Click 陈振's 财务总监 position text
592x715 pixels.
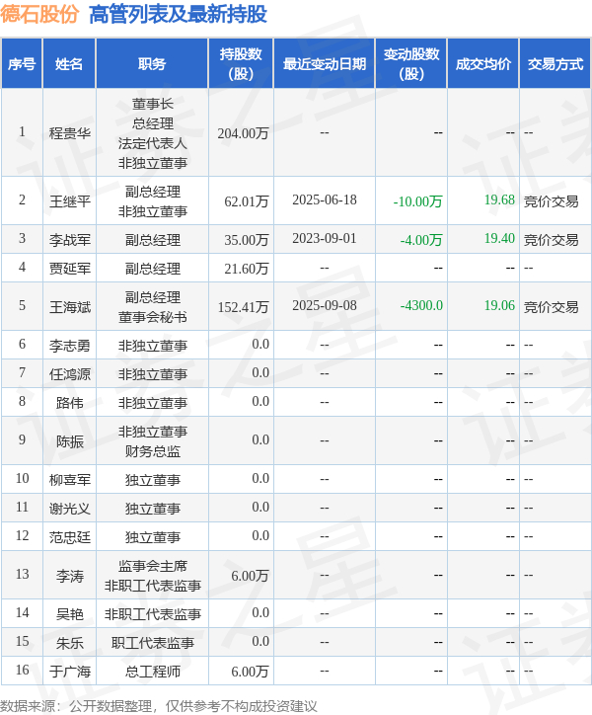(153, 451)
